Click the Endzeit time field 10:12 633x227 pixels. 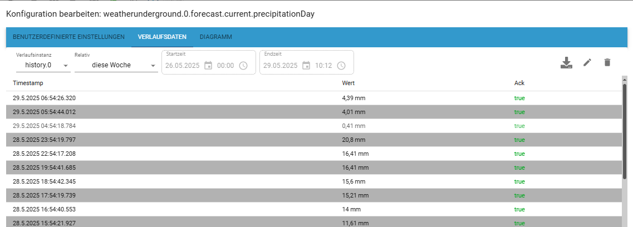point(323,66)
